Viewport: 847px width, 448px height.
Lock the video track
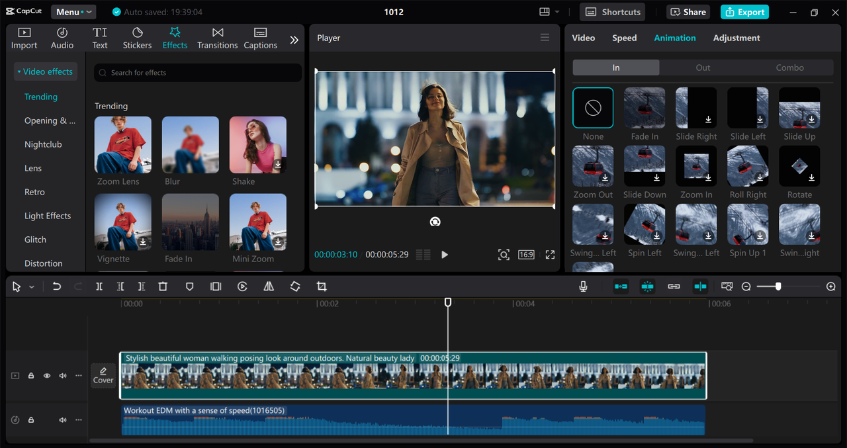tap(31, 376)
